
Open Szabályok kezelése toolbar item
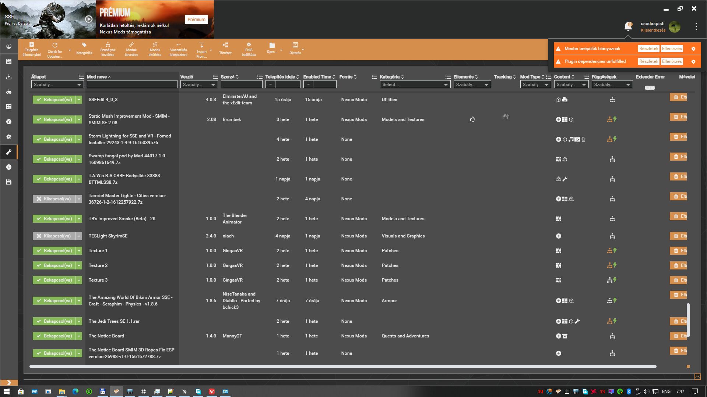108,49
